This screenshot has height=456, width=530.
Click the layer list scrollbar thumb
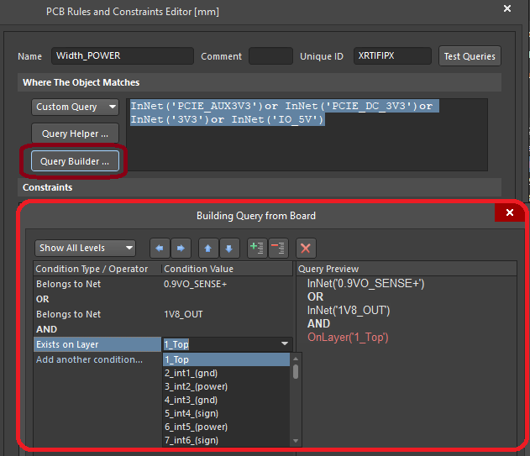[296, 371]
